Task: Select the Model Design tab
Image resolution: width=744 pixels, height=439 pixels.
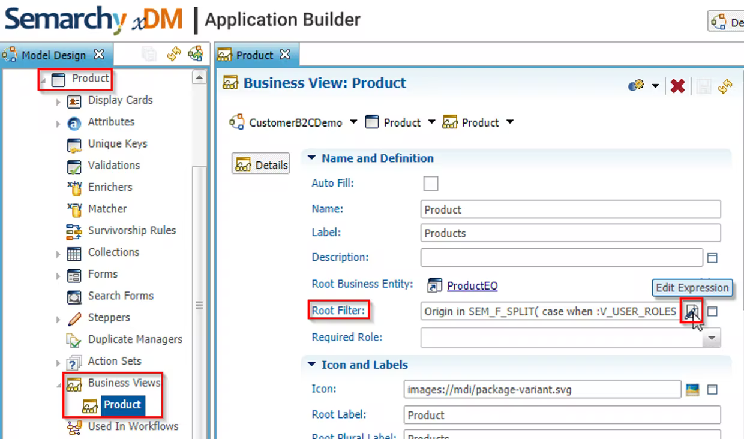Action: (53, 55)
